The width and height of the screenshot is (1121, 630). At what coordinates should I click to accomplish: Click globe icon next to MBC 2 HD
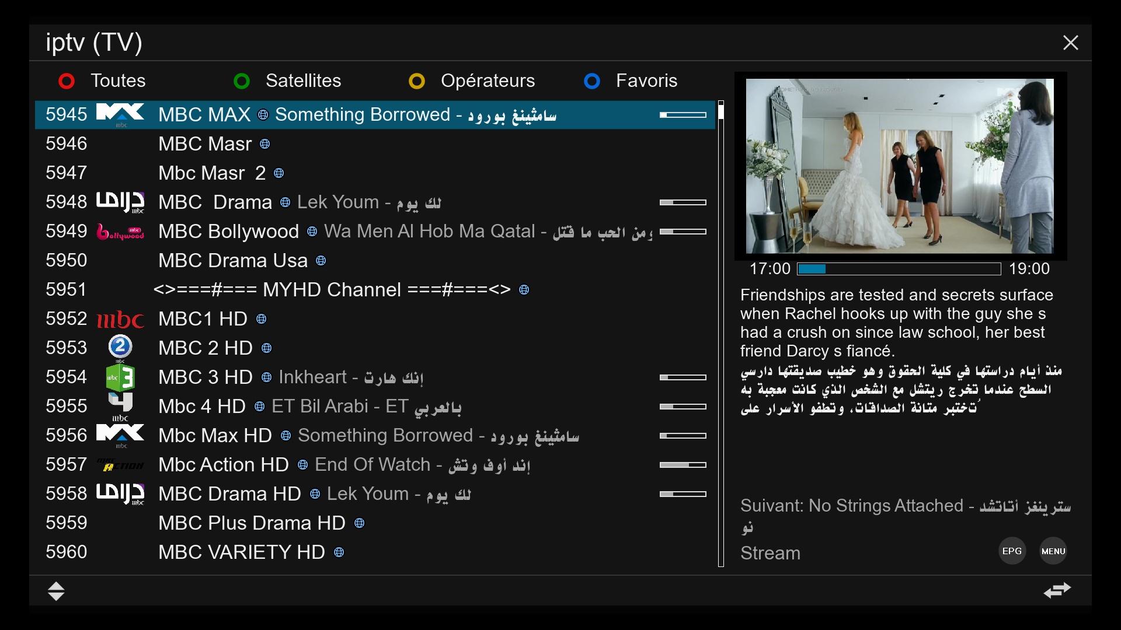(x=267, y=348)
